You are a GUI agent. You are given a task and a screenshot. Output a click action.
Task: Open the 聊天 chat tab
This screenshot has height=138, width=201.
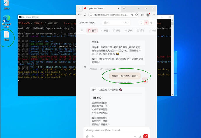click(x=92, y=30)
